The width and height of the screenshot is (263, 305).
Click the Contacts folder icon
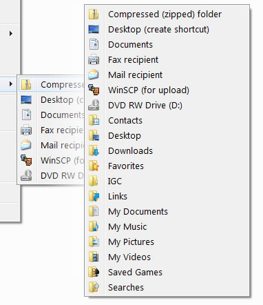pos(94,120)
